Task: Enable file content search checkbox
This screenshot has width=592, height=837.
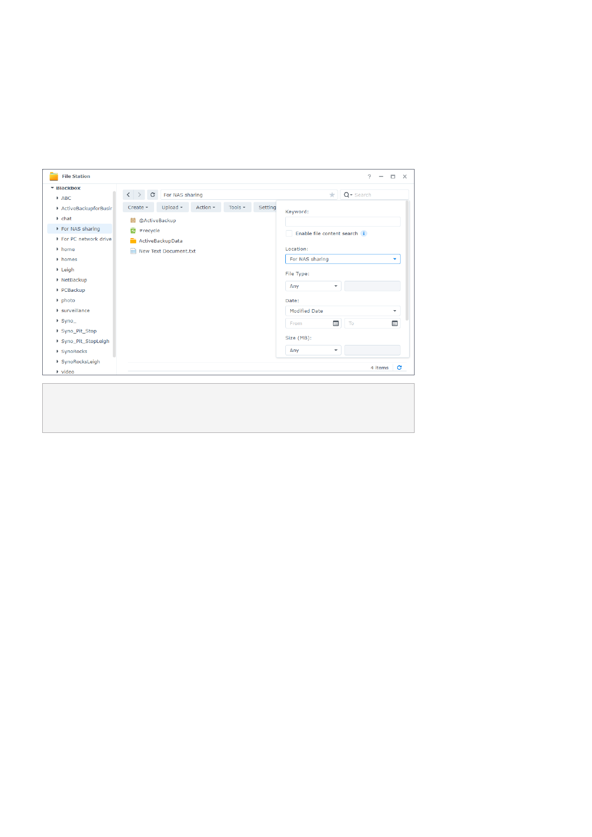Action: pos(289,234)
